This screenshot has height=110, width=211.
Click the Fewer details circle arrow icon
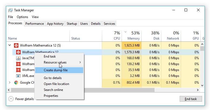pyautogui.click(x=11, y=99)
